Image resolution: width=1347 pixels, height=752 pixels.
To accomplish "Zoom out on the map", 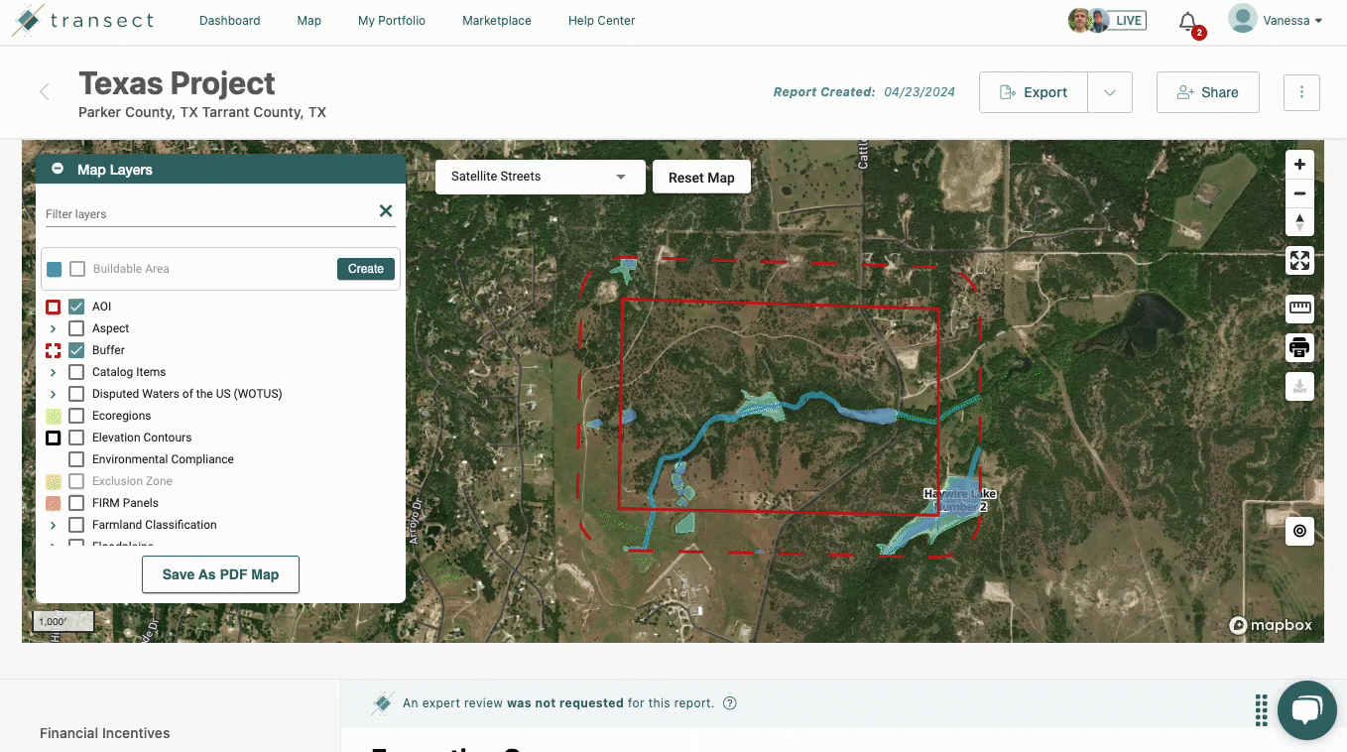I will tap(1299, 193).
